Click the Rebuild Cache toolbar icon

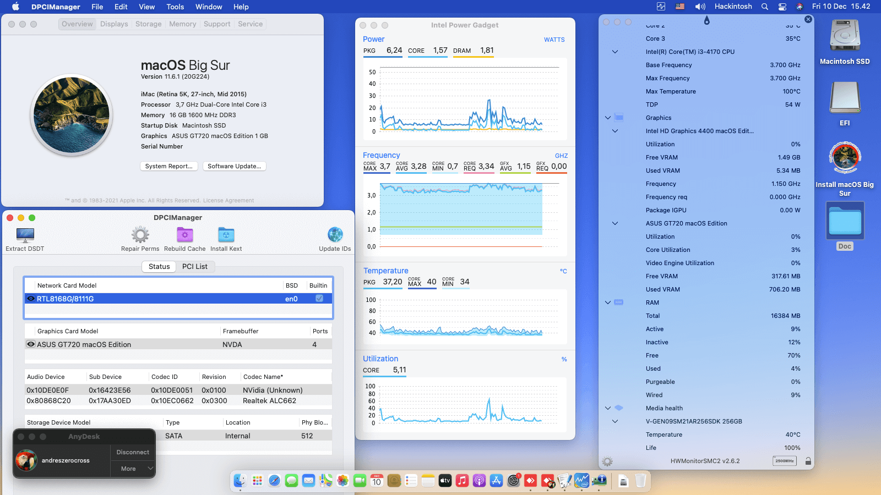pos(184,235)
